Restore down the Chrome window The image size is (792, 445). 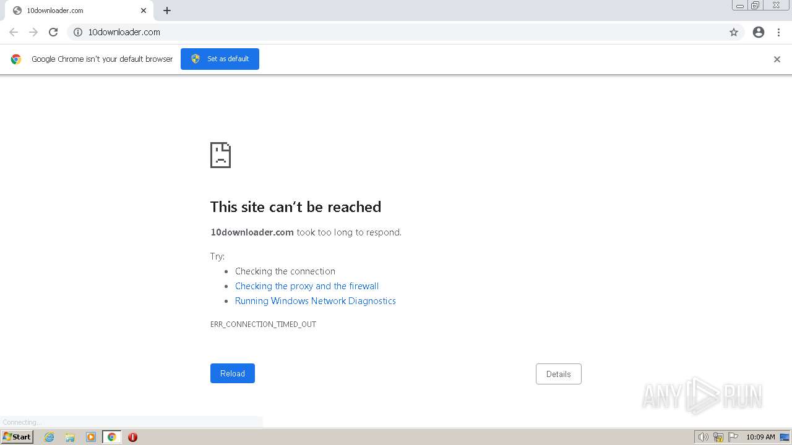[755, 6]
